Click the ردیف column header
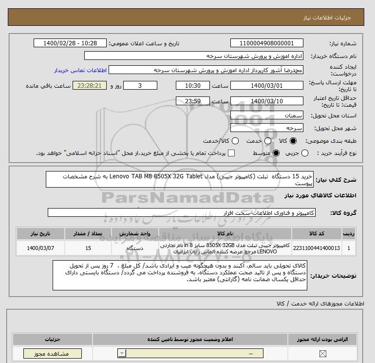This screenshot has width=375, height=363. coord(349,233)
